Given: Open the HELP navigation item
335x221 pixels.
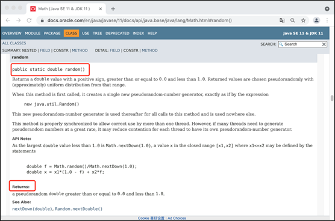Looking at the screenshot, I should pos(152,33).
